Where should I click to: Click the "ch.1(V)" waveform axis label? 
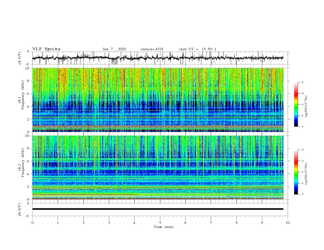[x=19, y=58]
